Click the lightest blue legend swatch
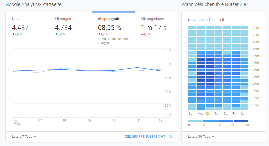The width and height of the screenshot is (269, 146). (x=195, y=121)
